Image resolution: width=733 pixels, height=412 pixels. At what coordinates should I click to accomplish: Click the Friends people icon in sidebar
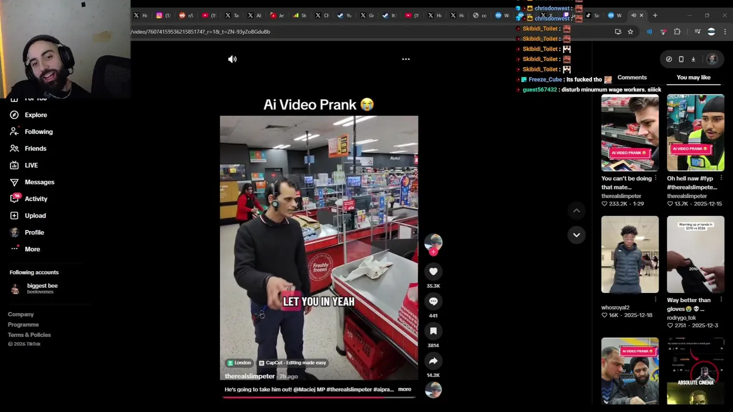14,148
